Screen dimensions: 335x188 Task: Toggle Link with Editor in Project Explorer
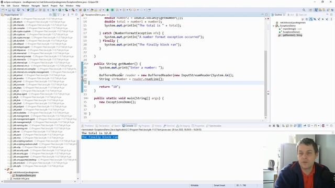coord(54,15)
